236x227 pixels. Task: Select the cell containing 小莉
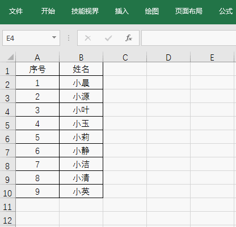click(x=81, y=137)
